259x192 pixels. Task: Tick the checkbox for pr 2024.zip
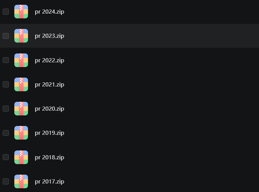6,12
